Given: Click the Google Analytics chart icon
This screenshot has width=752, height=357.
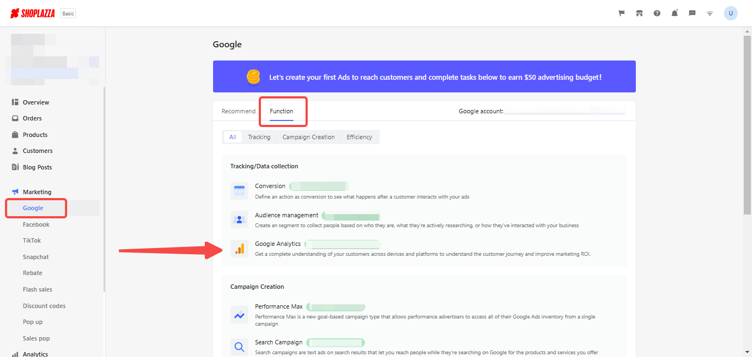Looking at the screenshot, I should click(x=239, y=249).
